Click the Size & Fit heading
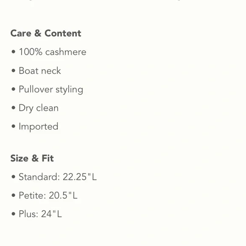This screenshot has width=246, height=246. click(32, 158)
